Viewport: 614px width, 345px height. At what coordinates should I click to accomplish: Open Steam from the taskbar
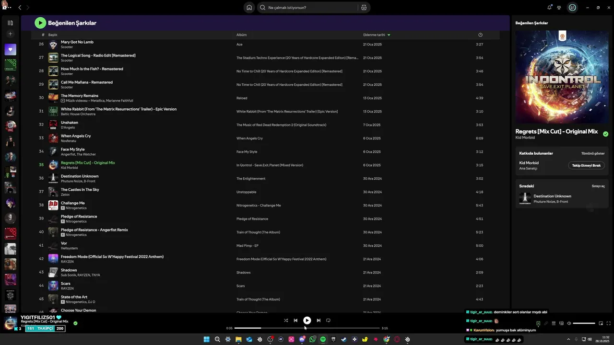(x=344, y=339)
